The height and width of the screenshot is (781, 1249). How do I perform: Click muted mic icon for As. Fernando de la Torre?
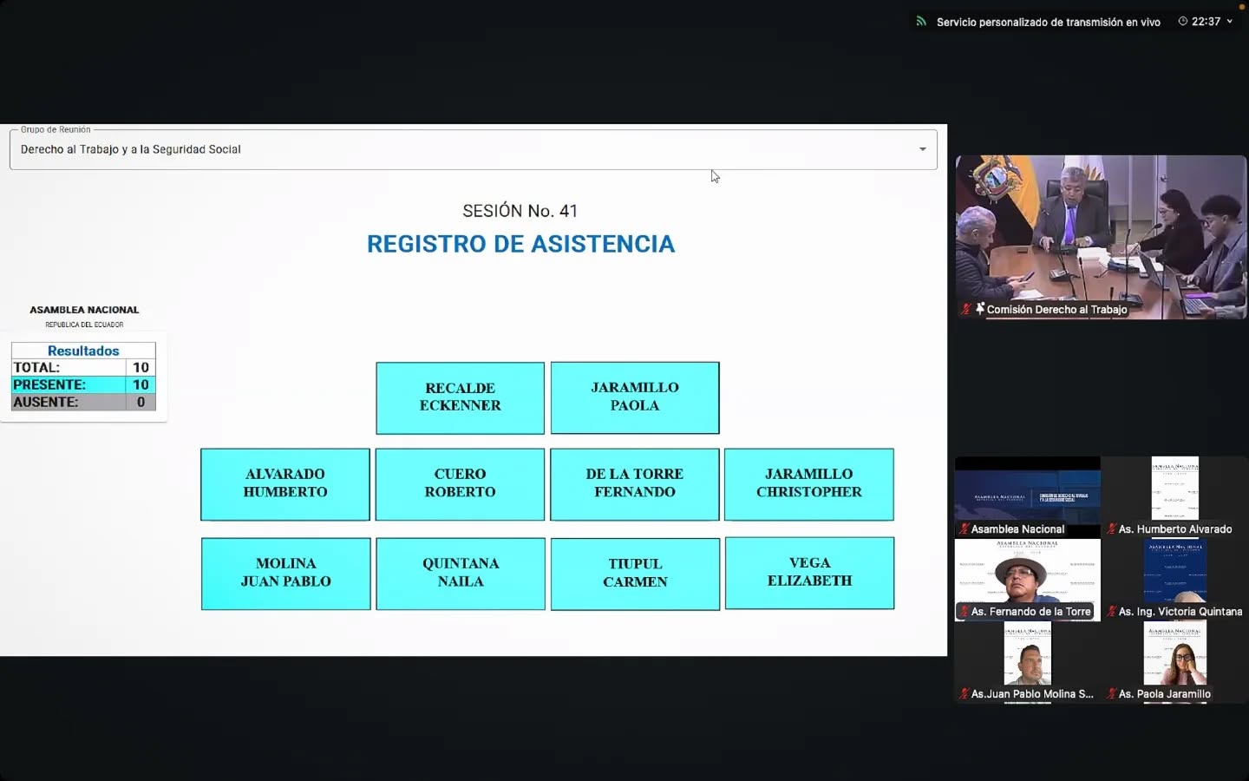[x=964, y=612]
